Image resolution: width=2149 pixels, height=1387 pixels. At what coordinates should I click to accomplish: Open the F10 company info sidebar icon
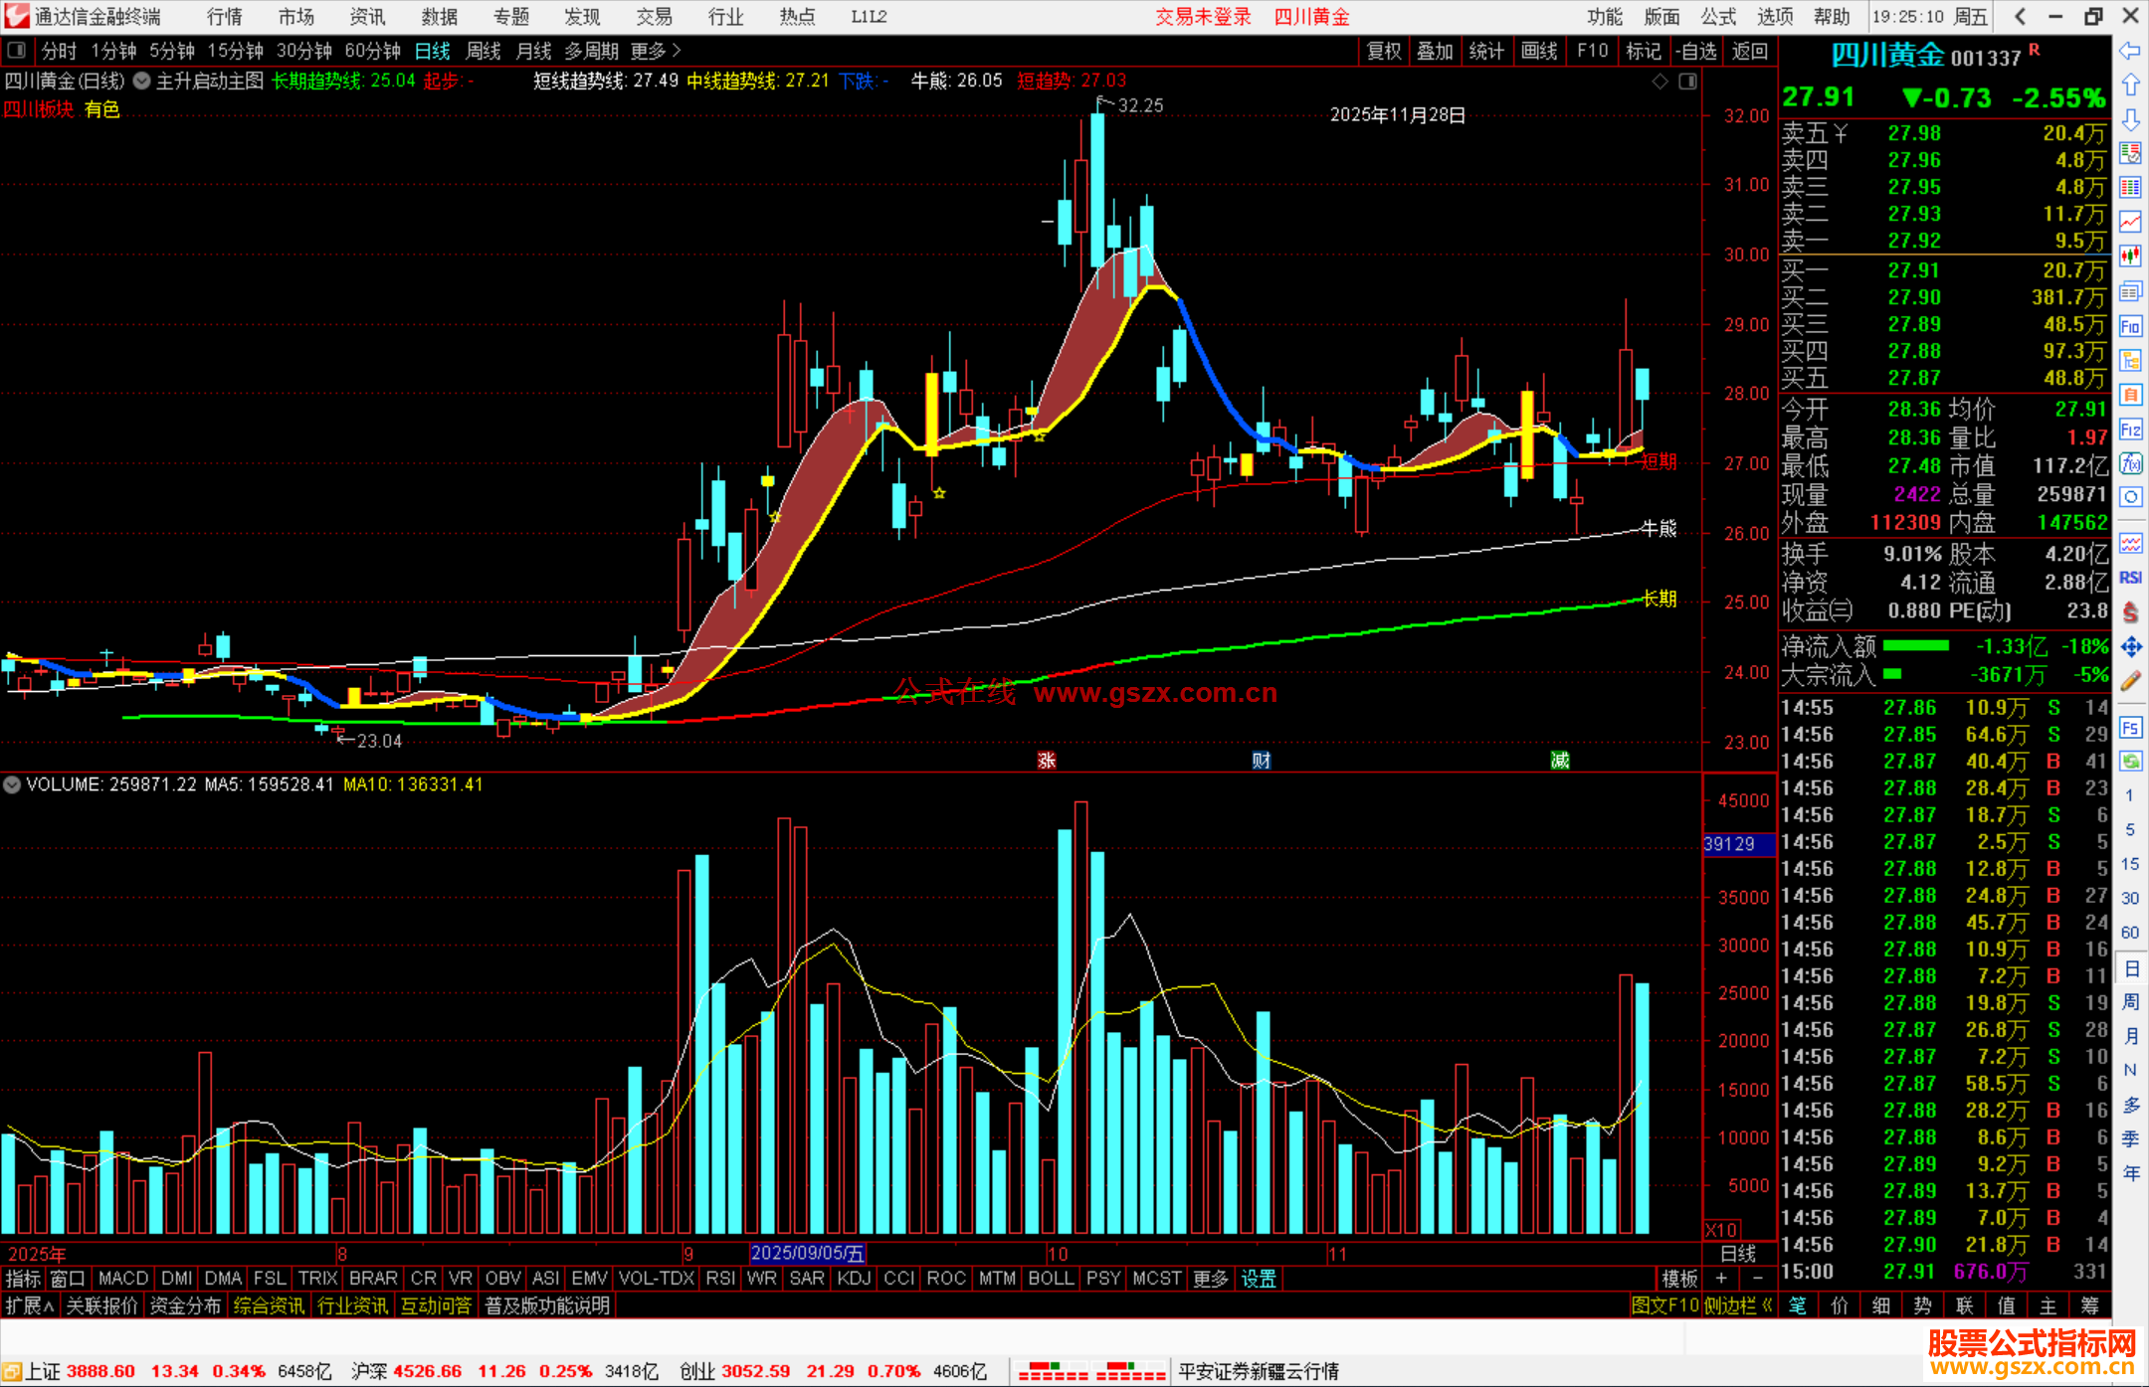click(2130, 326)
